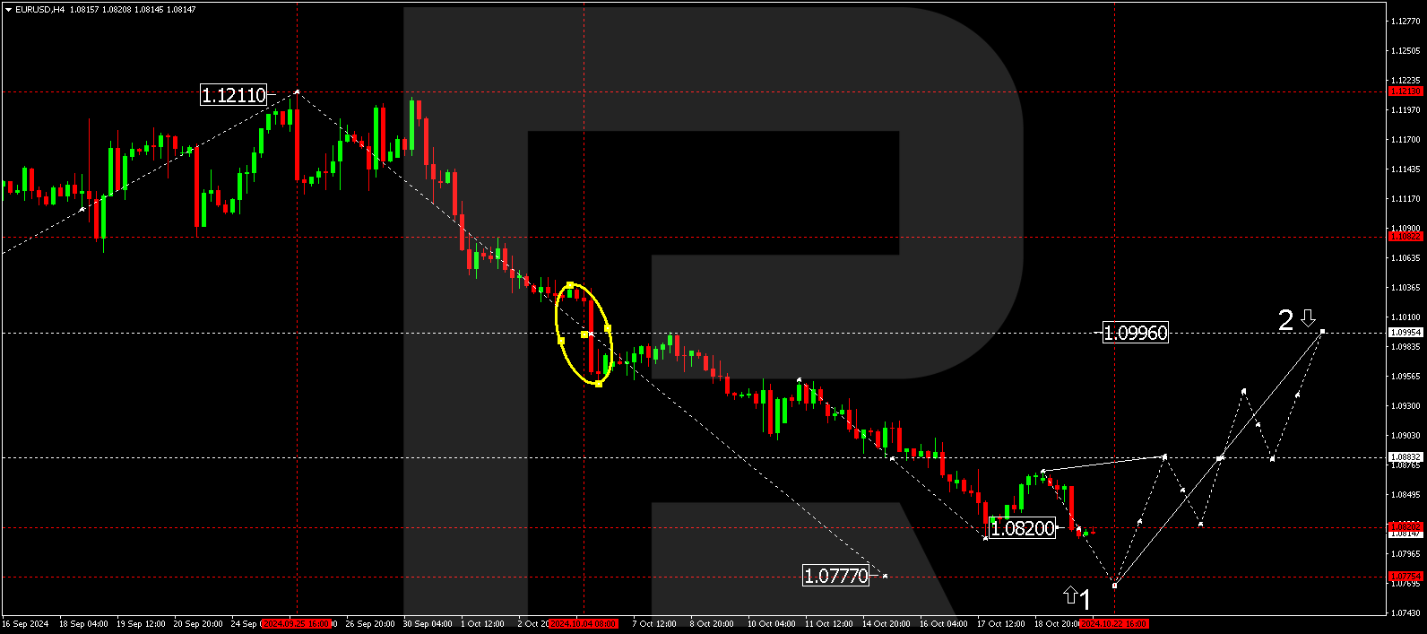Screen dimensions: 1427x634
Task: Click the 1.11970 price scale value
Action: [1405, 110]
